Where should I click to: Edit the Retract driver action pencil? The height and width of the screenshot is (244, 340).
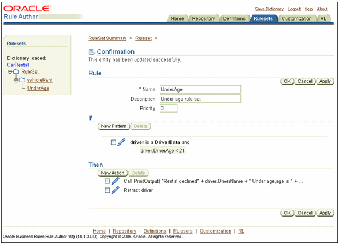tap(116, 190)
